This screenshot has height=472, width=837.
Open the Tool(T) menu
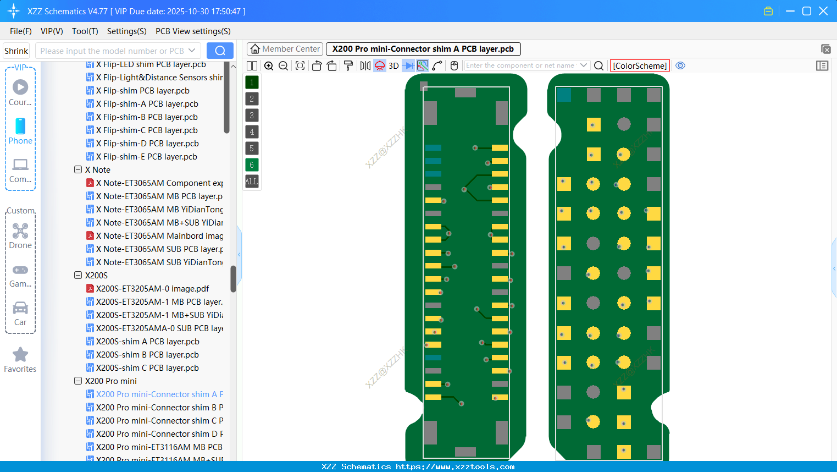click(85, 31)
